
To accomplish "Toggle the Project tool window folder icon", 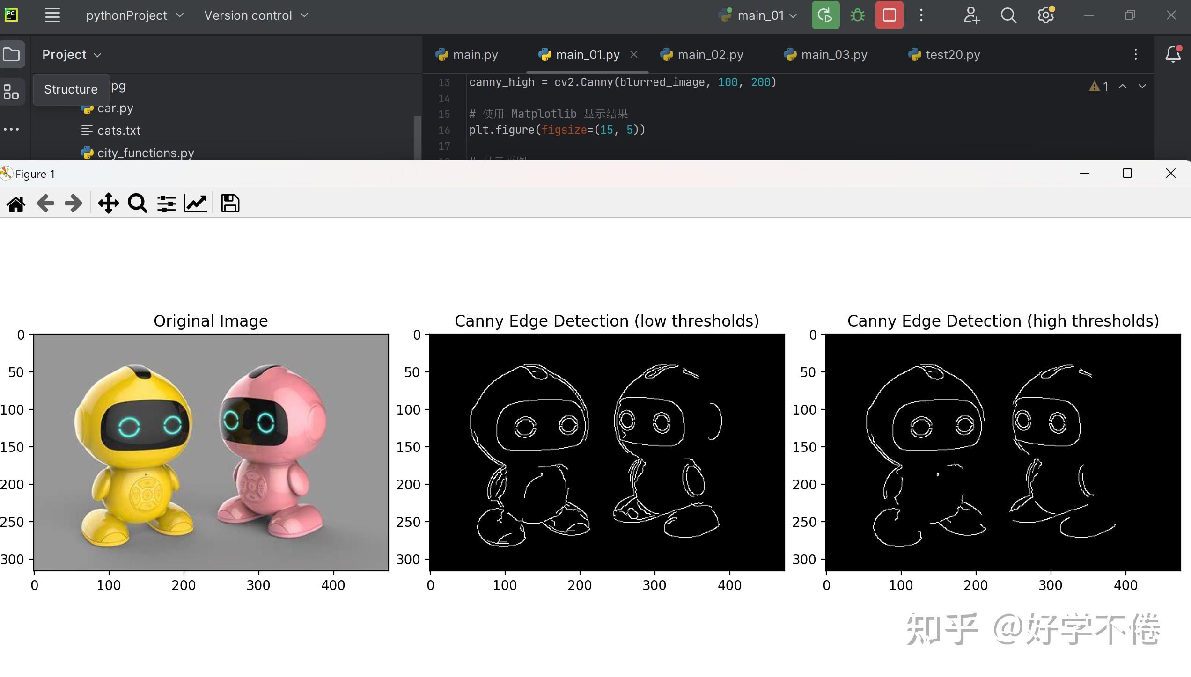I will tap(12, 55).
